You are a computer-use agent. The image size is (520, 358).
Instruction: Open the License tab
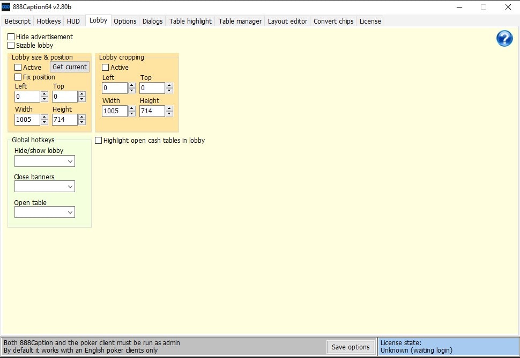(x=370, y=21)
